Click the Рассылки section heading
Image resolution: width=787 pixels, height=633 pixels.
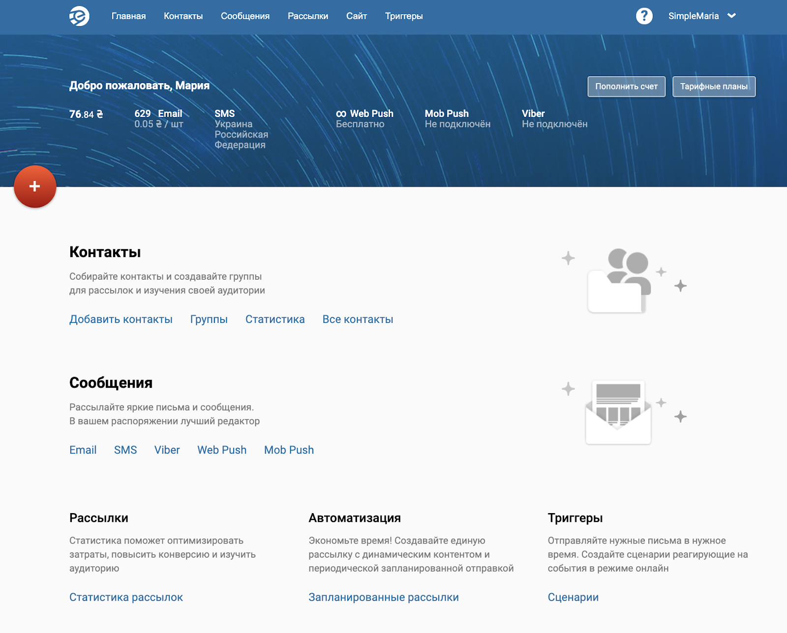pyautogui.click(x=99, y=518)
